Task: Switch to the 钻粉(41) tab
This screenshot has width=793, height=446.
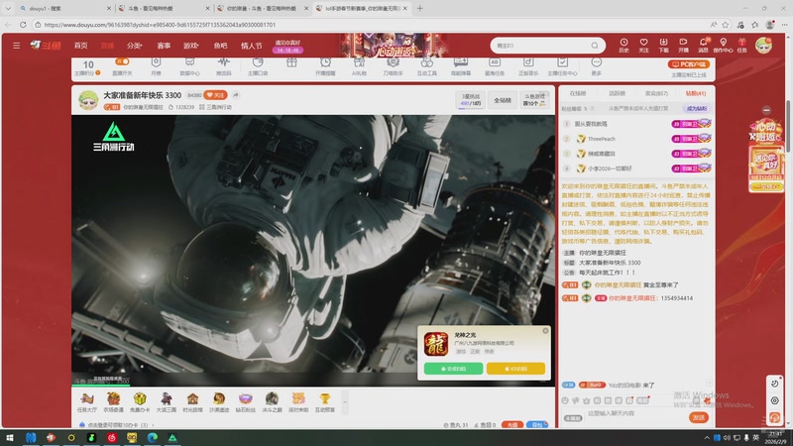Action: [696, 93]
